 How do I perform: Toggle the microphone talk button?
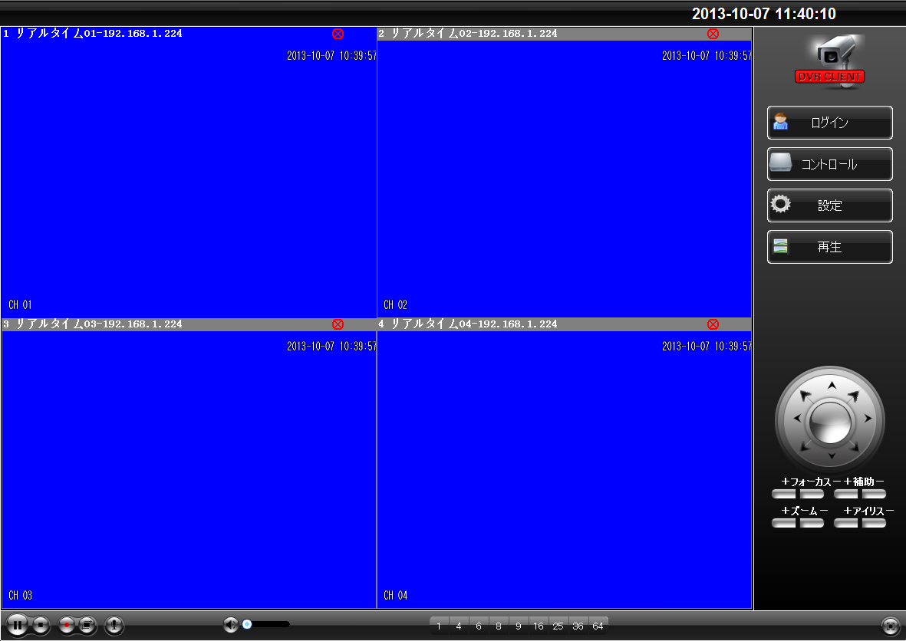(x=114, y=625)
